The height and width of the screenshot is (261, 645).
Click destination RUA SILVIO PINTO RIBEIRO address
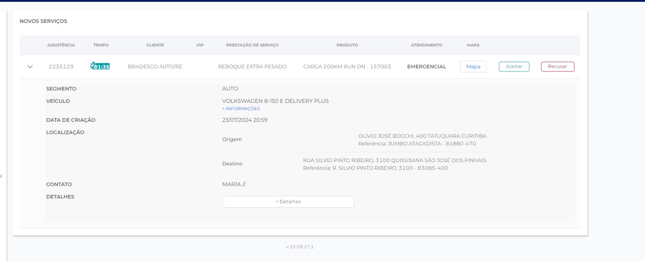[x=395, y=161]
